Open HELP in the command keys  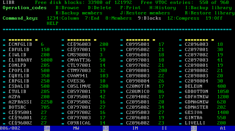[x=52, y=24]
